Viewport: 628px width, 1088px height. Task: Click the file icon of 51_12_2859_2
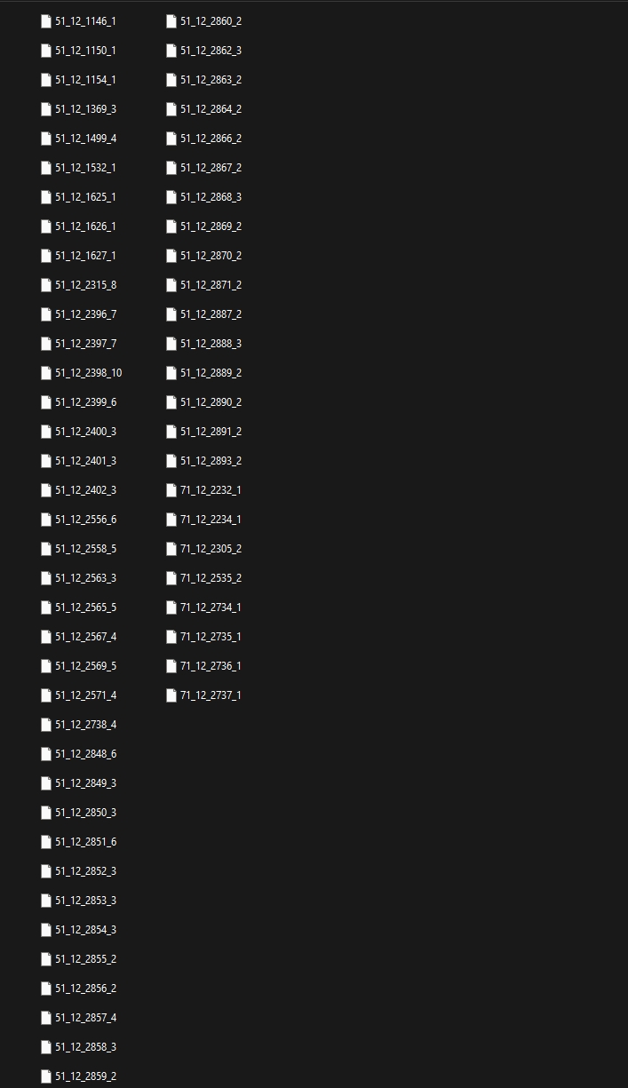(46, 1076)
